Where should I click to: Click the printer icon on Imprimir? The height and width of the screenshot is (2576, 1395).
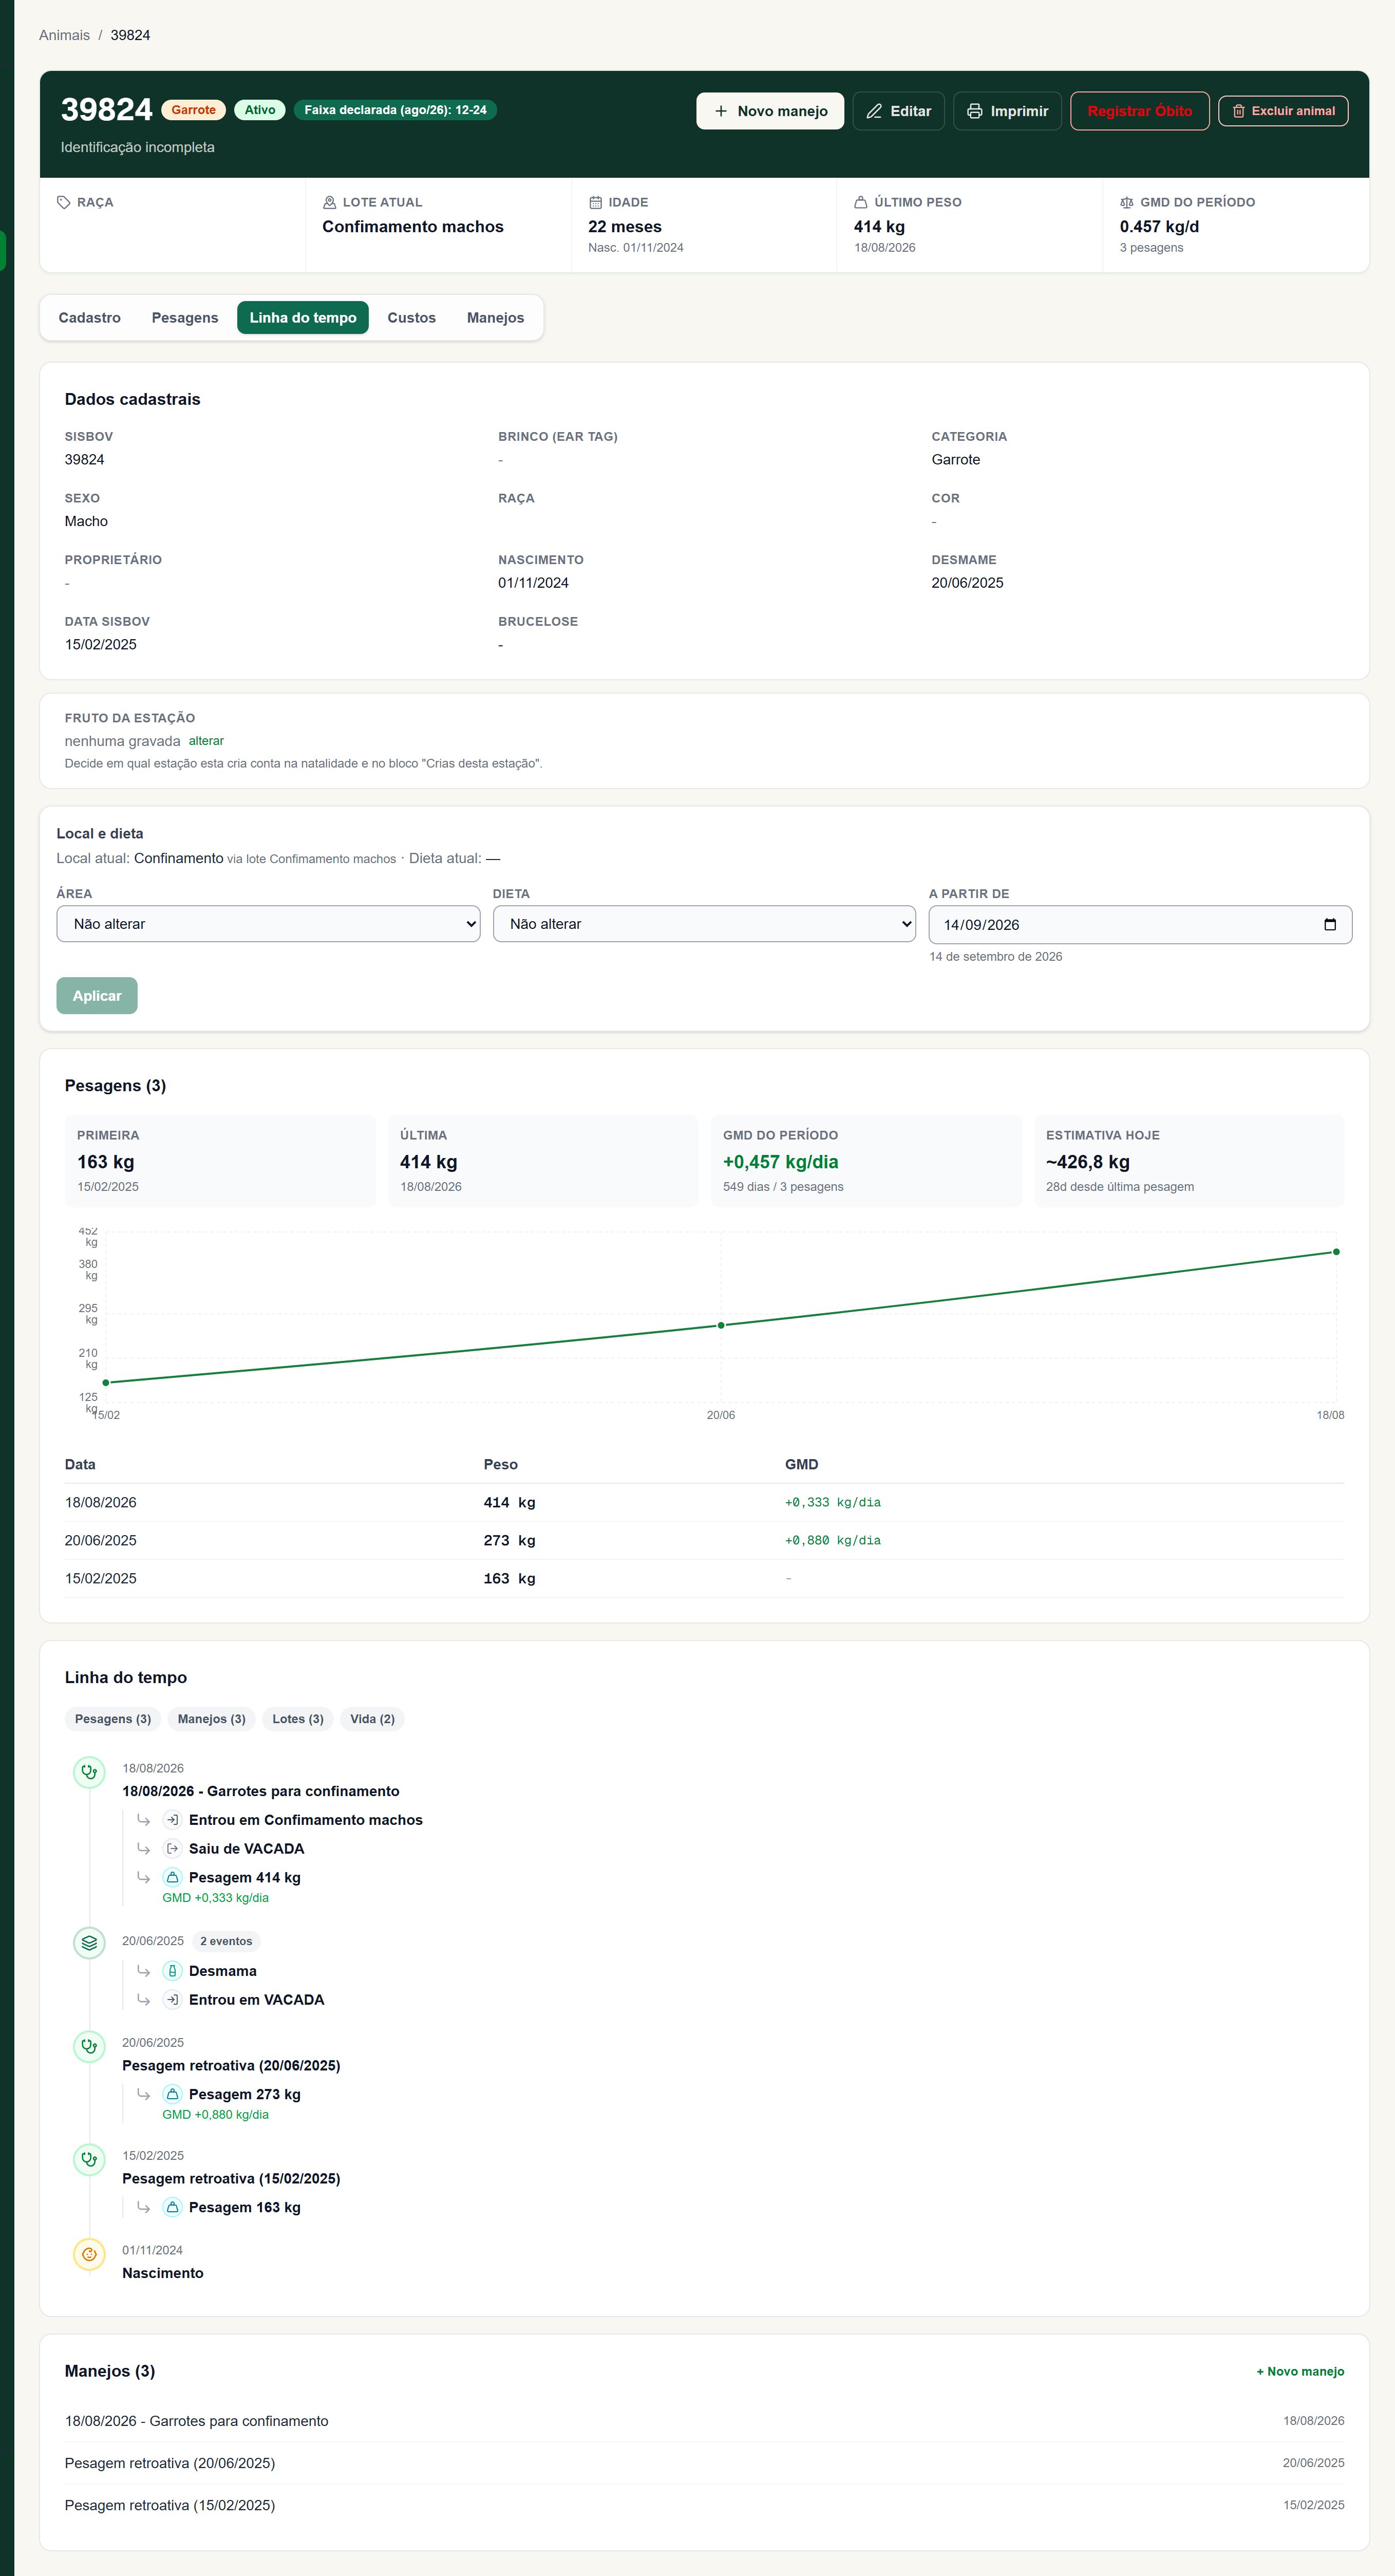coord(974,111)
